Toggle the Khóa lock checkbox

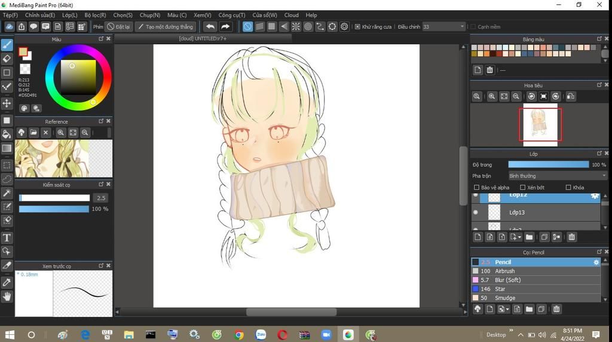coord(568,187)
